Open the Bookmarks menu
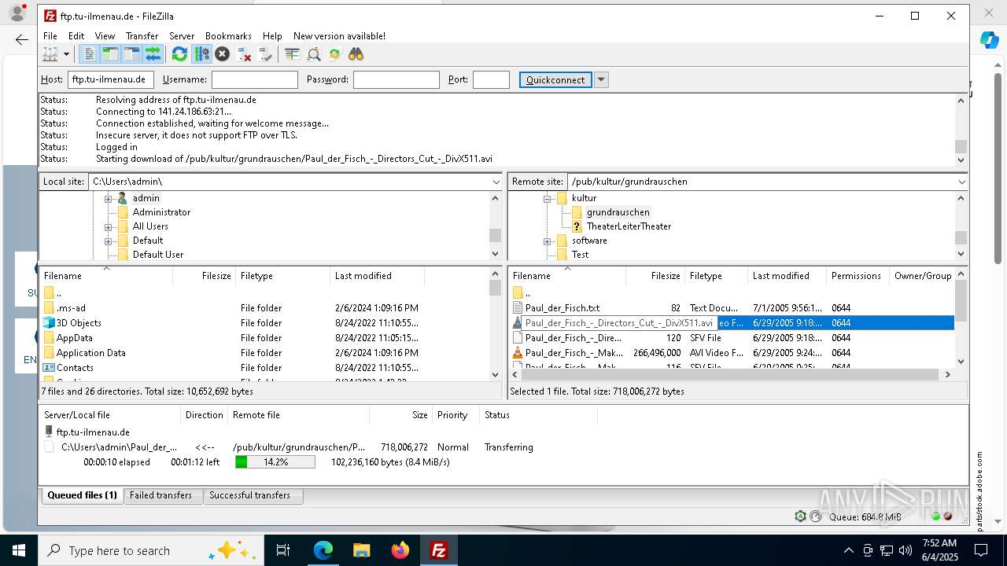Viewport: 1007px width, 566px height. (x=228, y=36)
